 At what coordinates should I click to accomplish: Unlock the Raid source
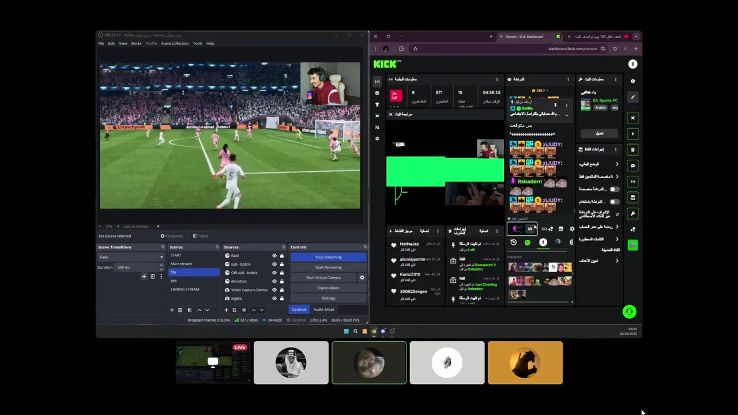click(x=282, y=256)
